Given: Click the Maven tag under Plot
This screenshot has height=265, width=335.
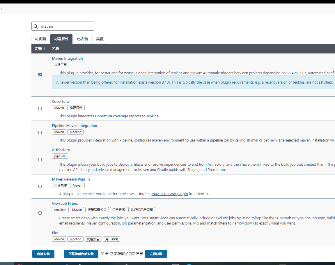Looking at the screenshot, I should tap(59, 239).
